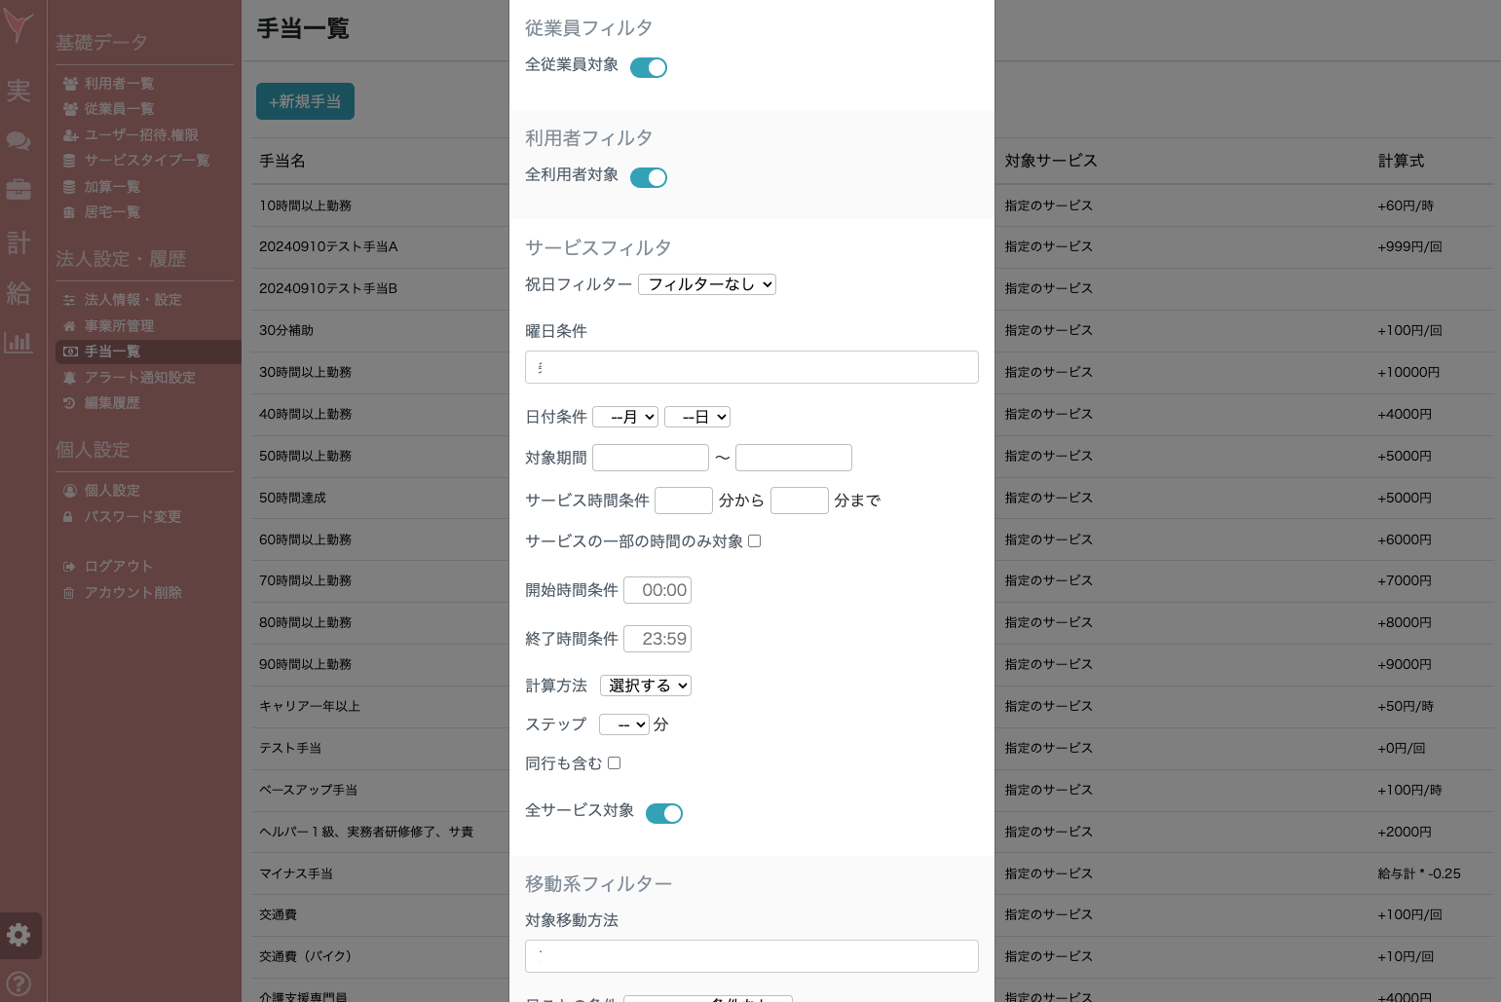Expand the ステップ minutes dropdown
This screenshot has height=1002, width=1501.
pyautogui.click(x=623, y=724)
